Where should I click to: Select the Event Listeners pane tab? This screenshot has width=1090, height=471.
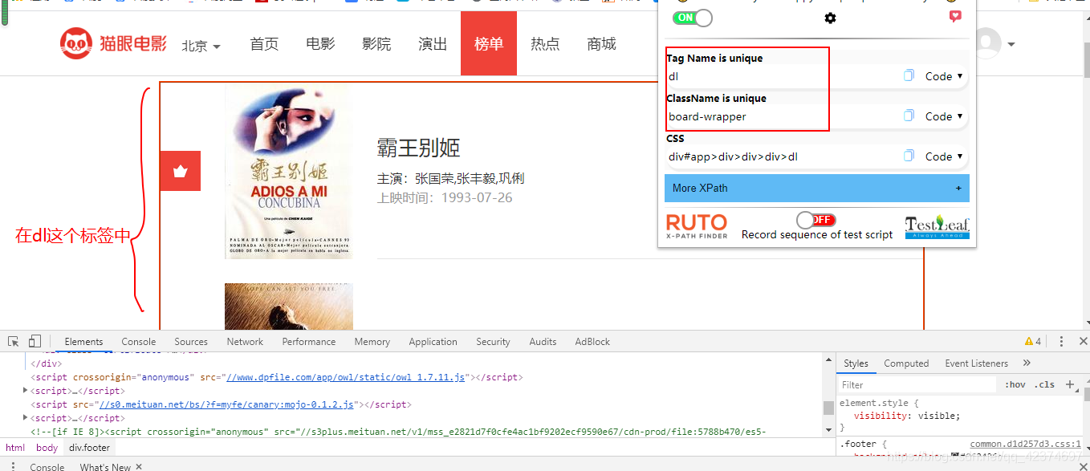(x=976, y=363)
